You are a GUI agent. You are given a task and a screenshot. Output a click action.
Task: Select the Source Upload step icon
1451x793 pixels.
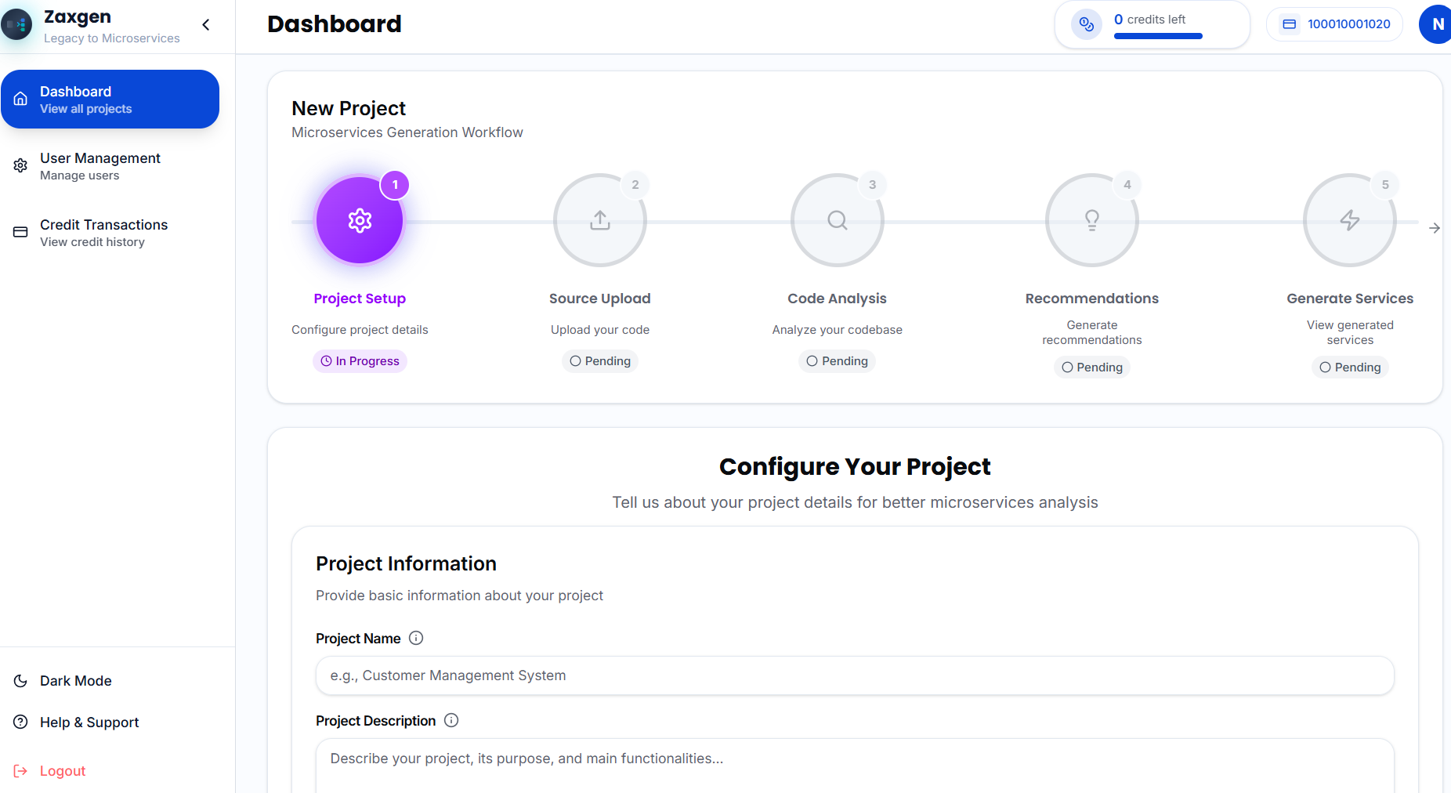[x=600, y=220]
